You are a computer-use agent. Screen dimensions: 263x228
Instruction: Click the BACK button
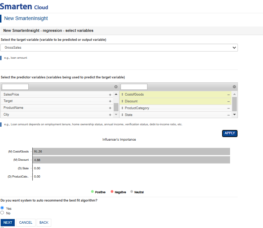(44, 223)
